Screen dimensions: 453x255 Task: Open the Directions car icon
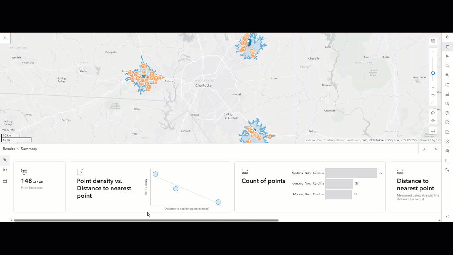pyautogui.click(x=447, y=151)
